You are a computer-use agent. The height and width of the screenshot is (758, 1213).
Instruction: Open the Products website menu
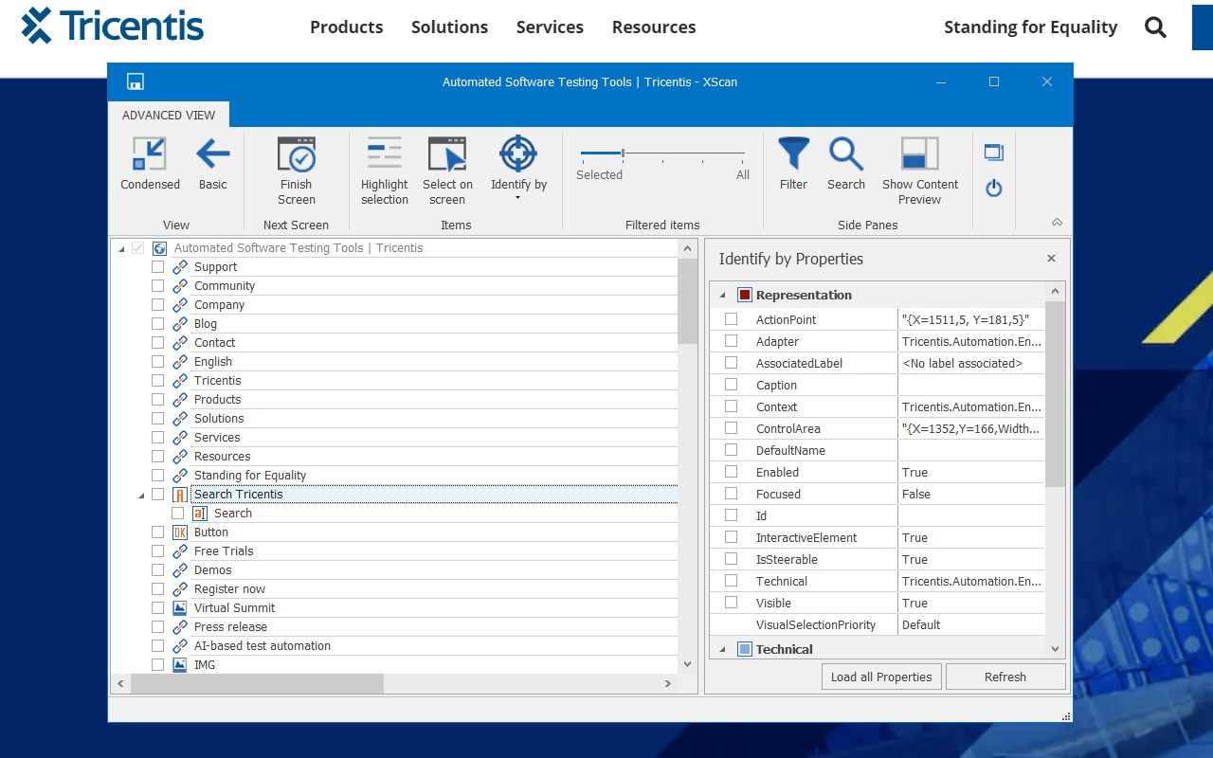346,27
